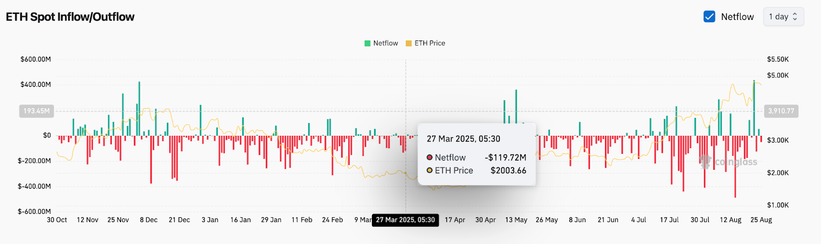Screen dimensions: 821x244
Task: Open the 1 day interval dropdown
Action: coord(783,16)
